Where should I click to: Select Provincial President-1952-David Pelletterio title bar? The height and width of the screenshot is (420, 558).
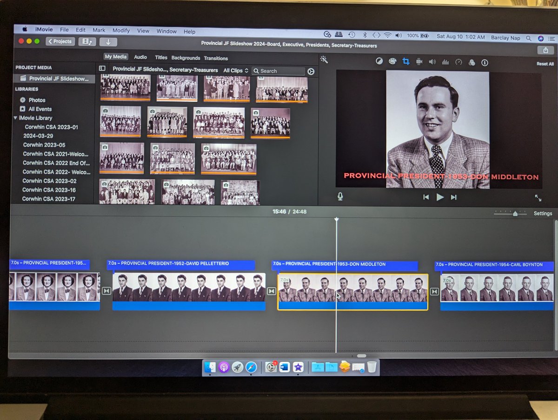180,264
